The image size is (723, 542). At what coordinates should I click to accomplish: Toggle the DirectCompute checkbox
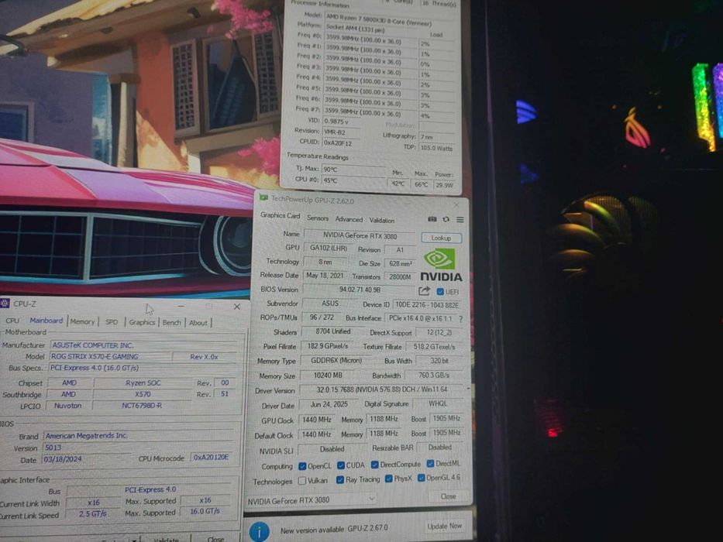click(x=374, y=465)
